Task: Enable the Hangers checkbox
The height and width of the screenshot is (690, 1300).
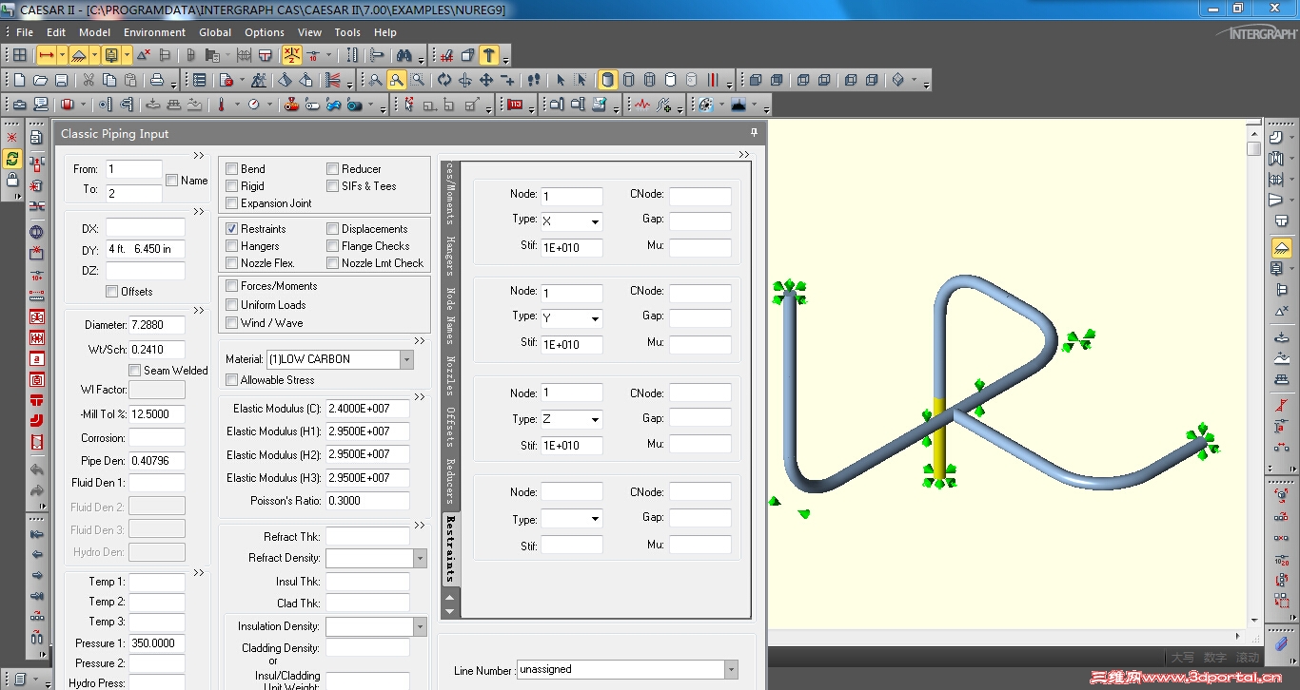Action: click(232, 246)
